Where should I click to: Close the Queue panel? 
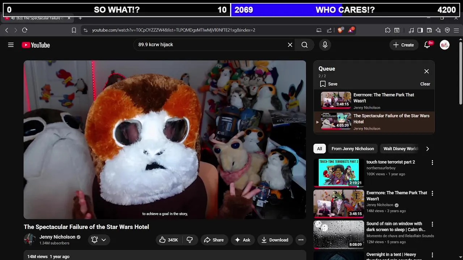click(426, 71)
